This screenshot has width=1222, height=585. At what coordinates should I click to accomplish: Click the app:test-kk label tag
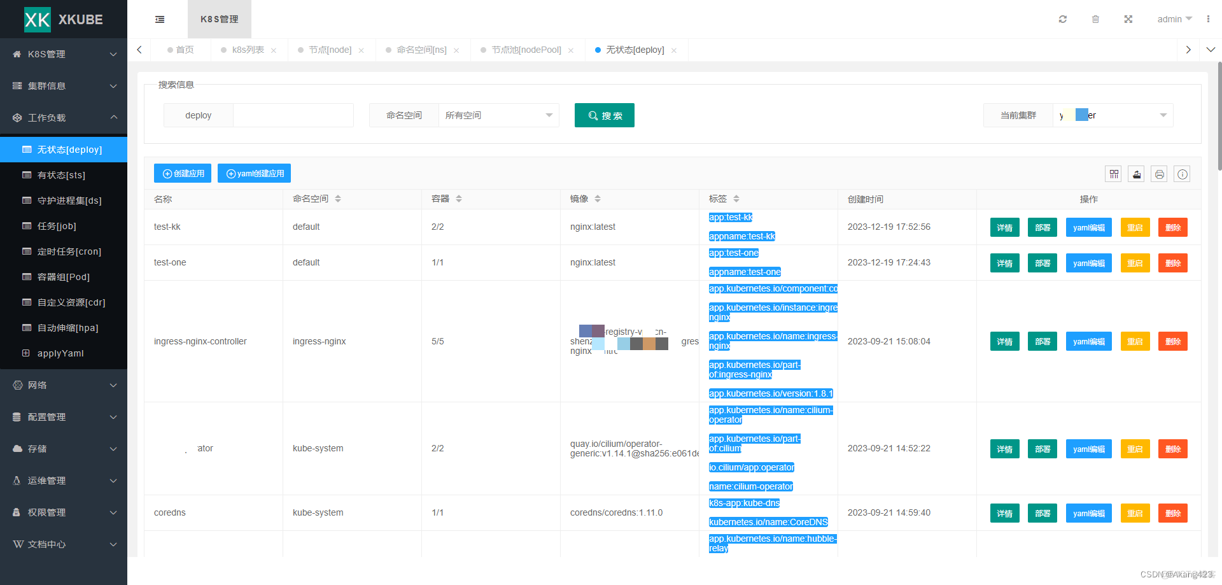731,217
